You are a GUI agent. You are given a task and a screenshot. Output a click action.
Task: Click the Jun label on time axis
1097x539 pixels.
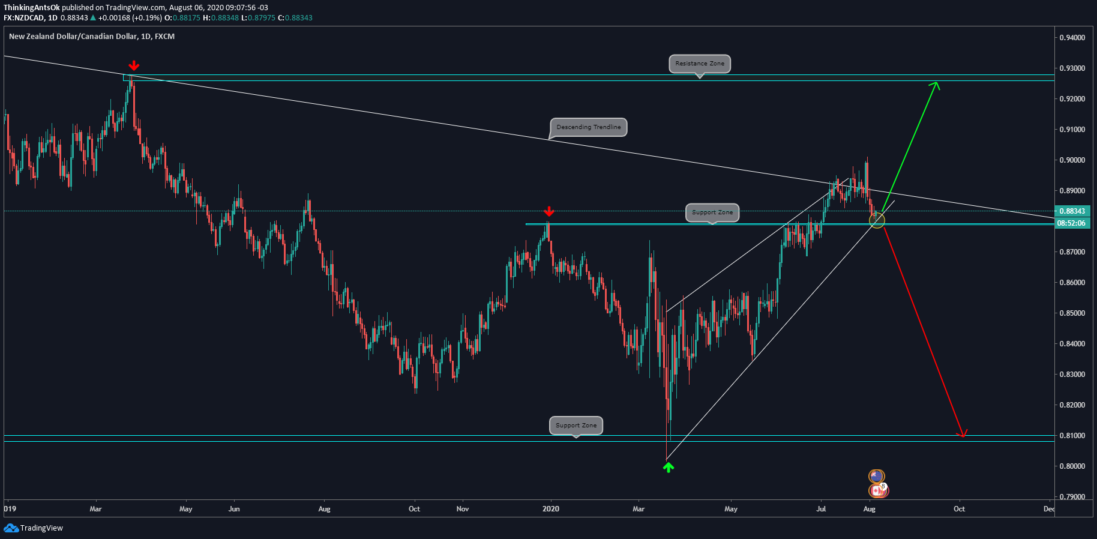pyautogui.click(x=234, y=509)
